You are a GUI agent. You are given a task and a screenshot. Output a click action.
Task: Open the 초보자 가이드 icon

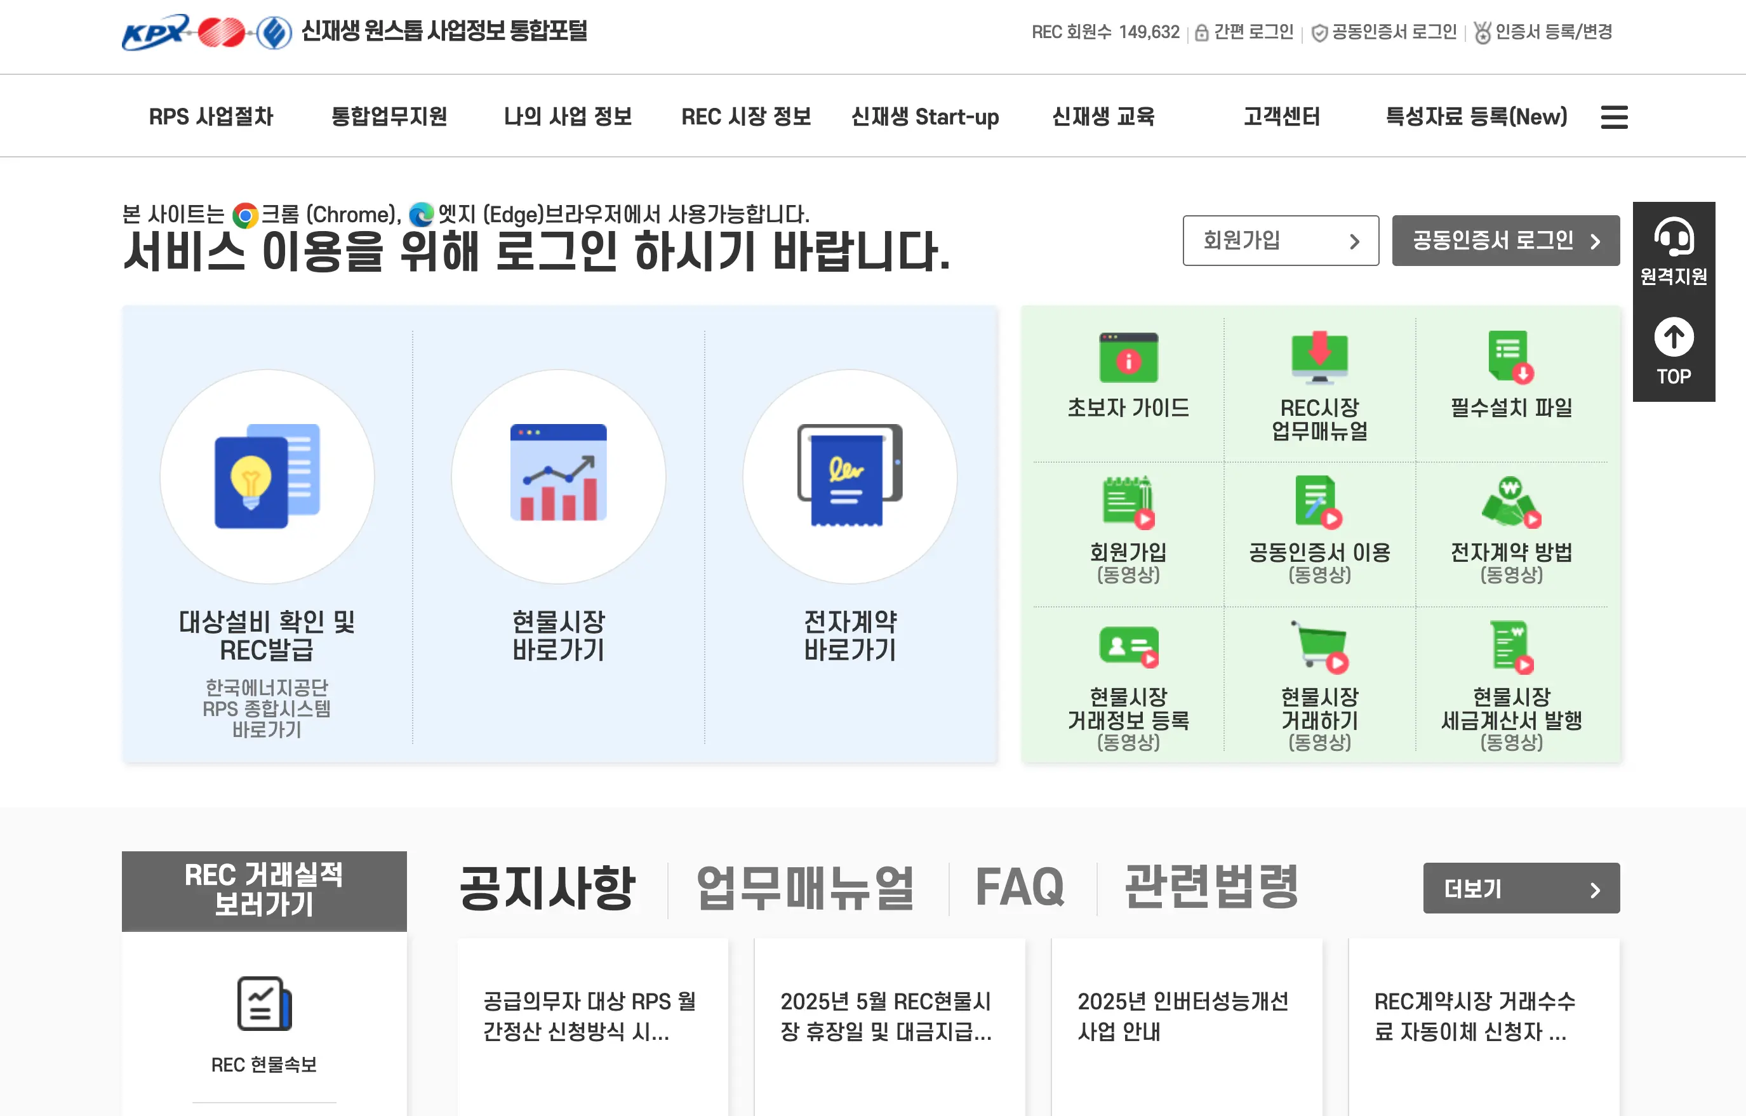[1128, 357]
